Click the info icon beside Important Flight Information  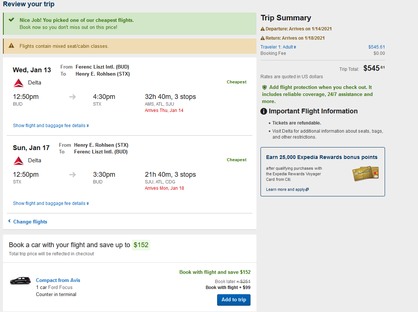[x=264, y=111]
